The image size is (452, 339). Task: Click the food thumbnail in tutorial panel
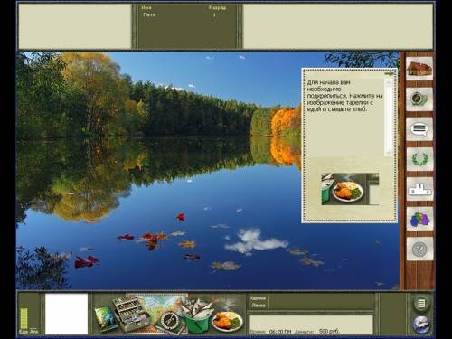350,189
